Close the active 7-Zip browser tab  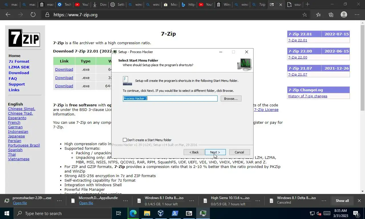click(x=281, y=5)
